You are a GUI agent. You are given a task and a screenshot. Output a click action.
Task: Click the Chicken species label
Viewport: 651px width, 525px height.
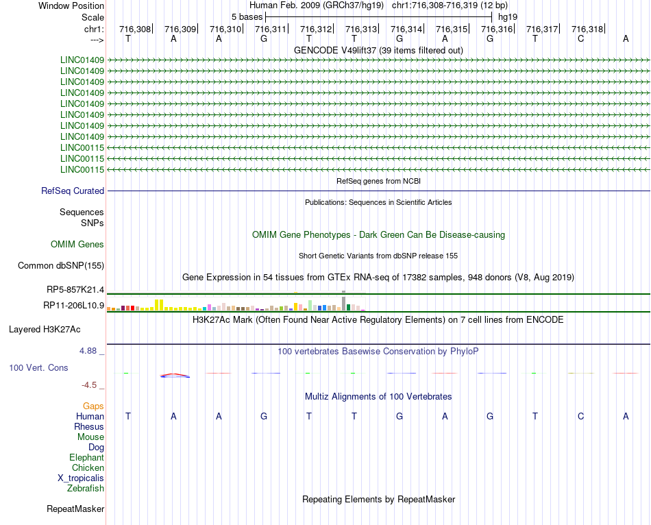tap(88, 467)
